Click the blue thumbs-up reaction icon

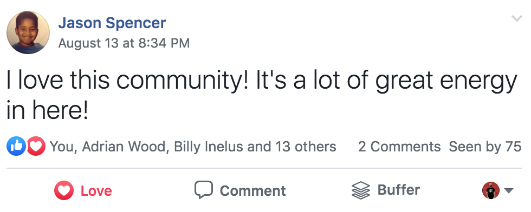[16, 147]
